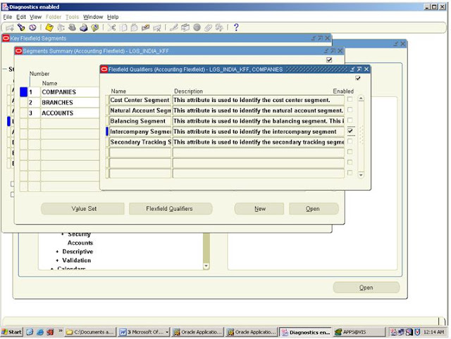
Task: Enable the Cost Center Segment qualifier checkbox
Action: 350,99
